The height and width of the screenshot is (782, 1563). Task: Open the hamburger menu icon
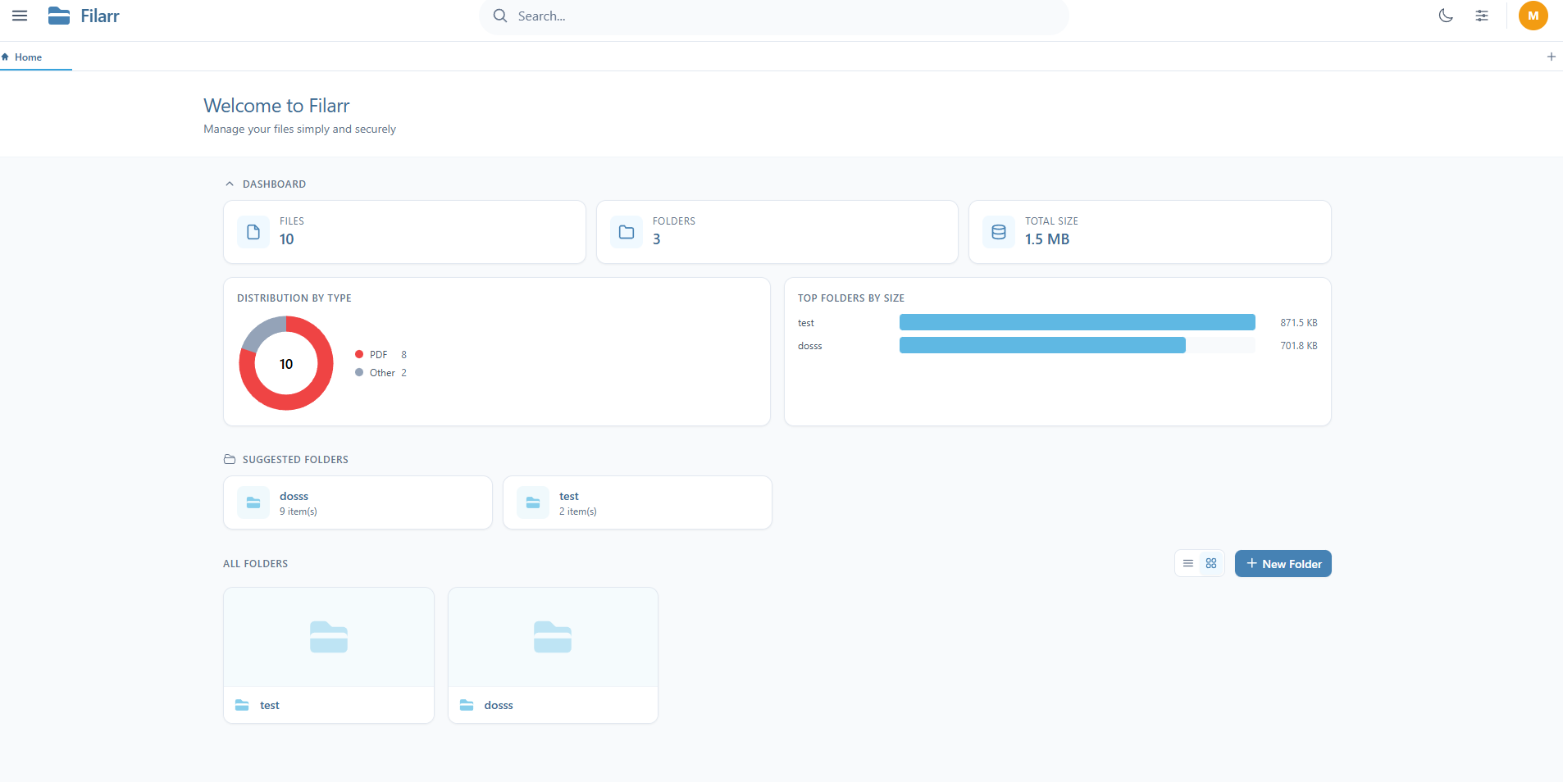tap(21, 16)
